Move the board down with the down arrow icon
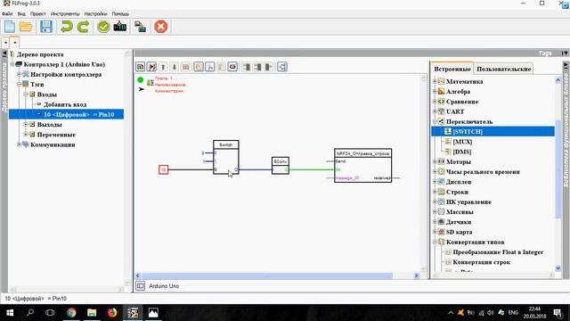The image size is (570, 321). point(175,67)
